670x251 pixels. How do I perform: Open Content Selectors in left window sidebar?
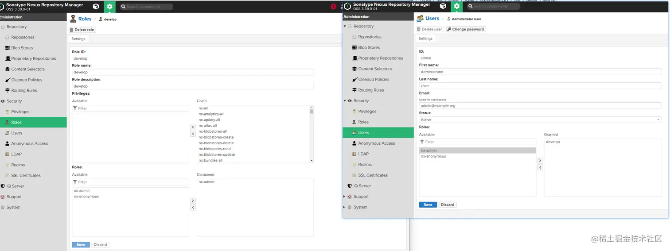tap(28, 69)
